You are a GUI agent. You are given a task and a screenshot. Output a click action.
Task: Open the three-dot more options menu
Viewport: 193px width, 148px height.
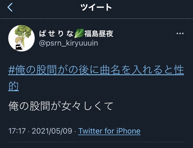(x=180, y=33)
